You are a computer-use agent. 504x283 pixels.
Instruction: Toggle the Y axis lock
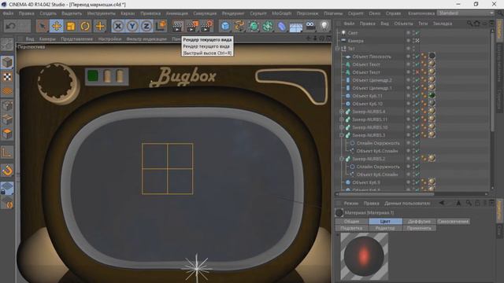tap(132, 26)
